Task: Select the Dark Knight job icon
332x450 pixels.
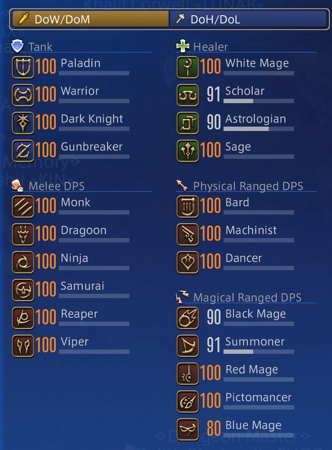Action: point(23,123)
